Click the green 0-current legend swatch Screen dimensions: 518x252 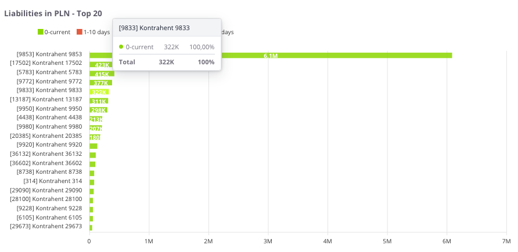coord(41,32)
